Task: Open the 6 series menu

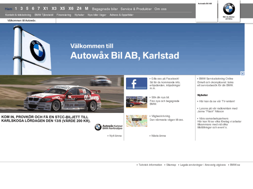Action: (x=33, y=9)
